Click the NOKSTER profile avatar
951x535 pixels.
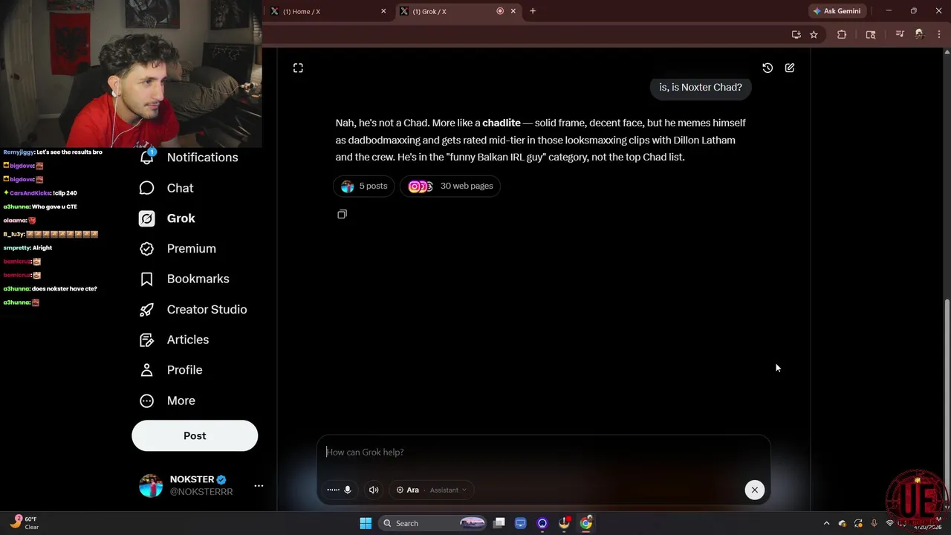point(151,486)
